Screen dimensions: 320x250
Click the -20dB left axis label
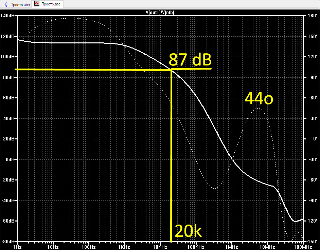pyautogui.click(x=8, y=180)
